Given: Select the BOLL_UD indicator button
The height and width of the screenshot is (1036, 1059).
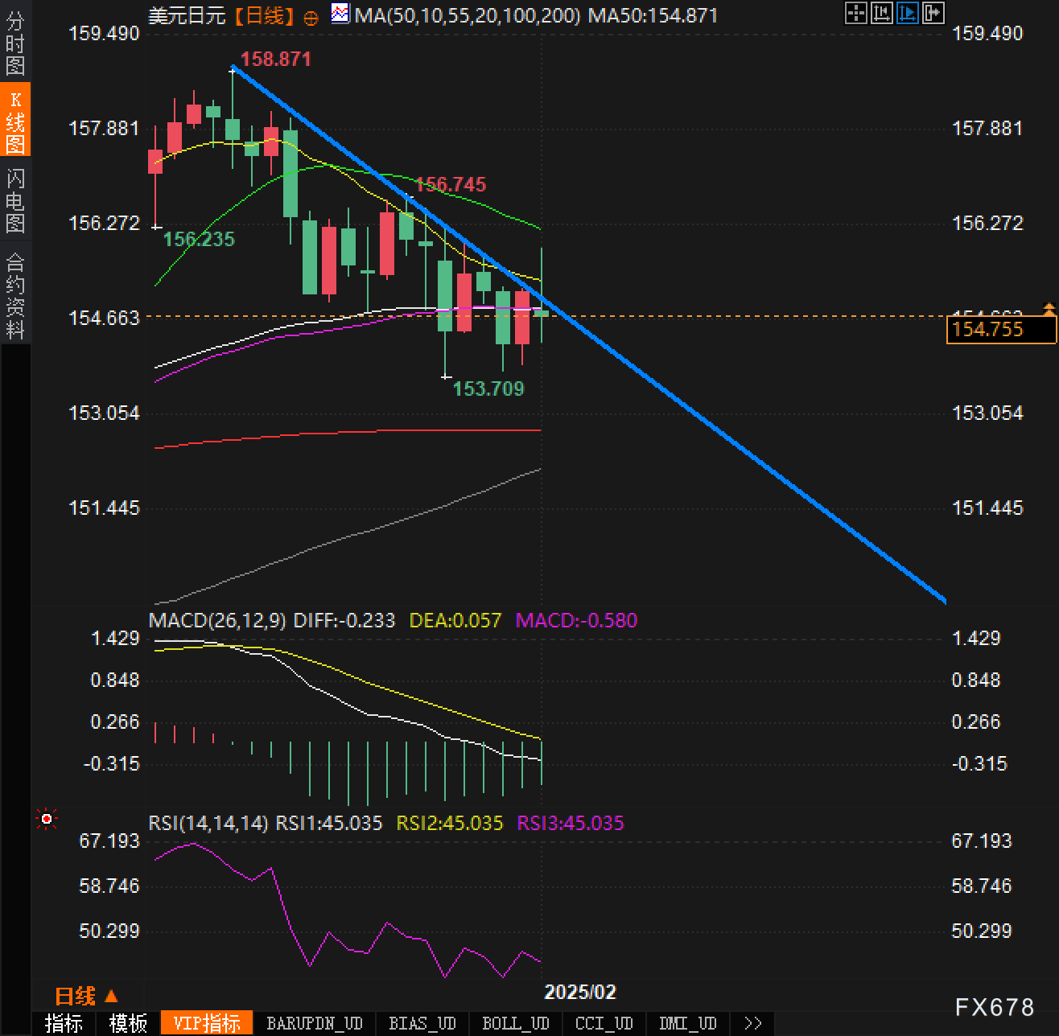Looking at the screenshot, I should [515, 1023].
